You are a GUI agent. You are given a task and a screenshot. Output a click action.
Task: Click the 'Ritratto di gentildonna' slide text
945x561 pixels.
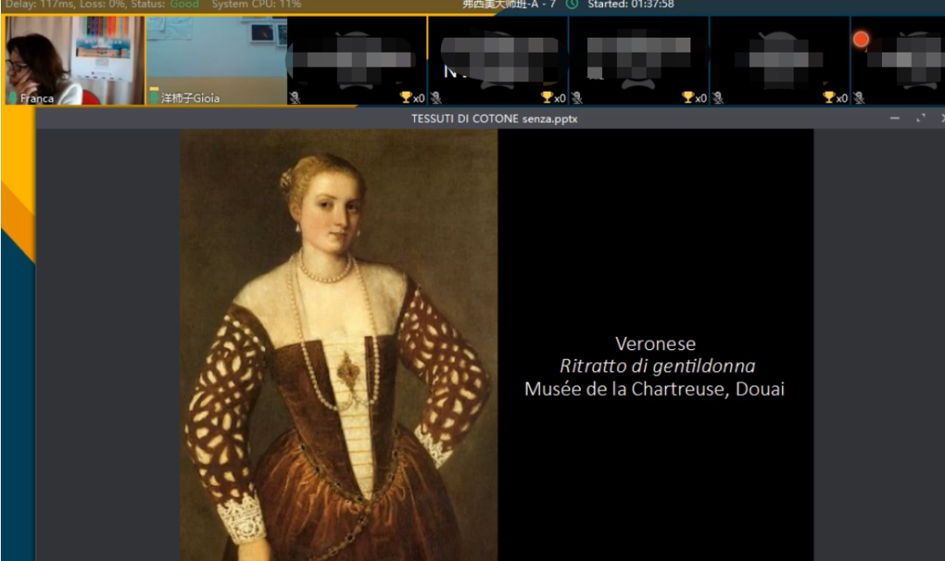point(657,366)
